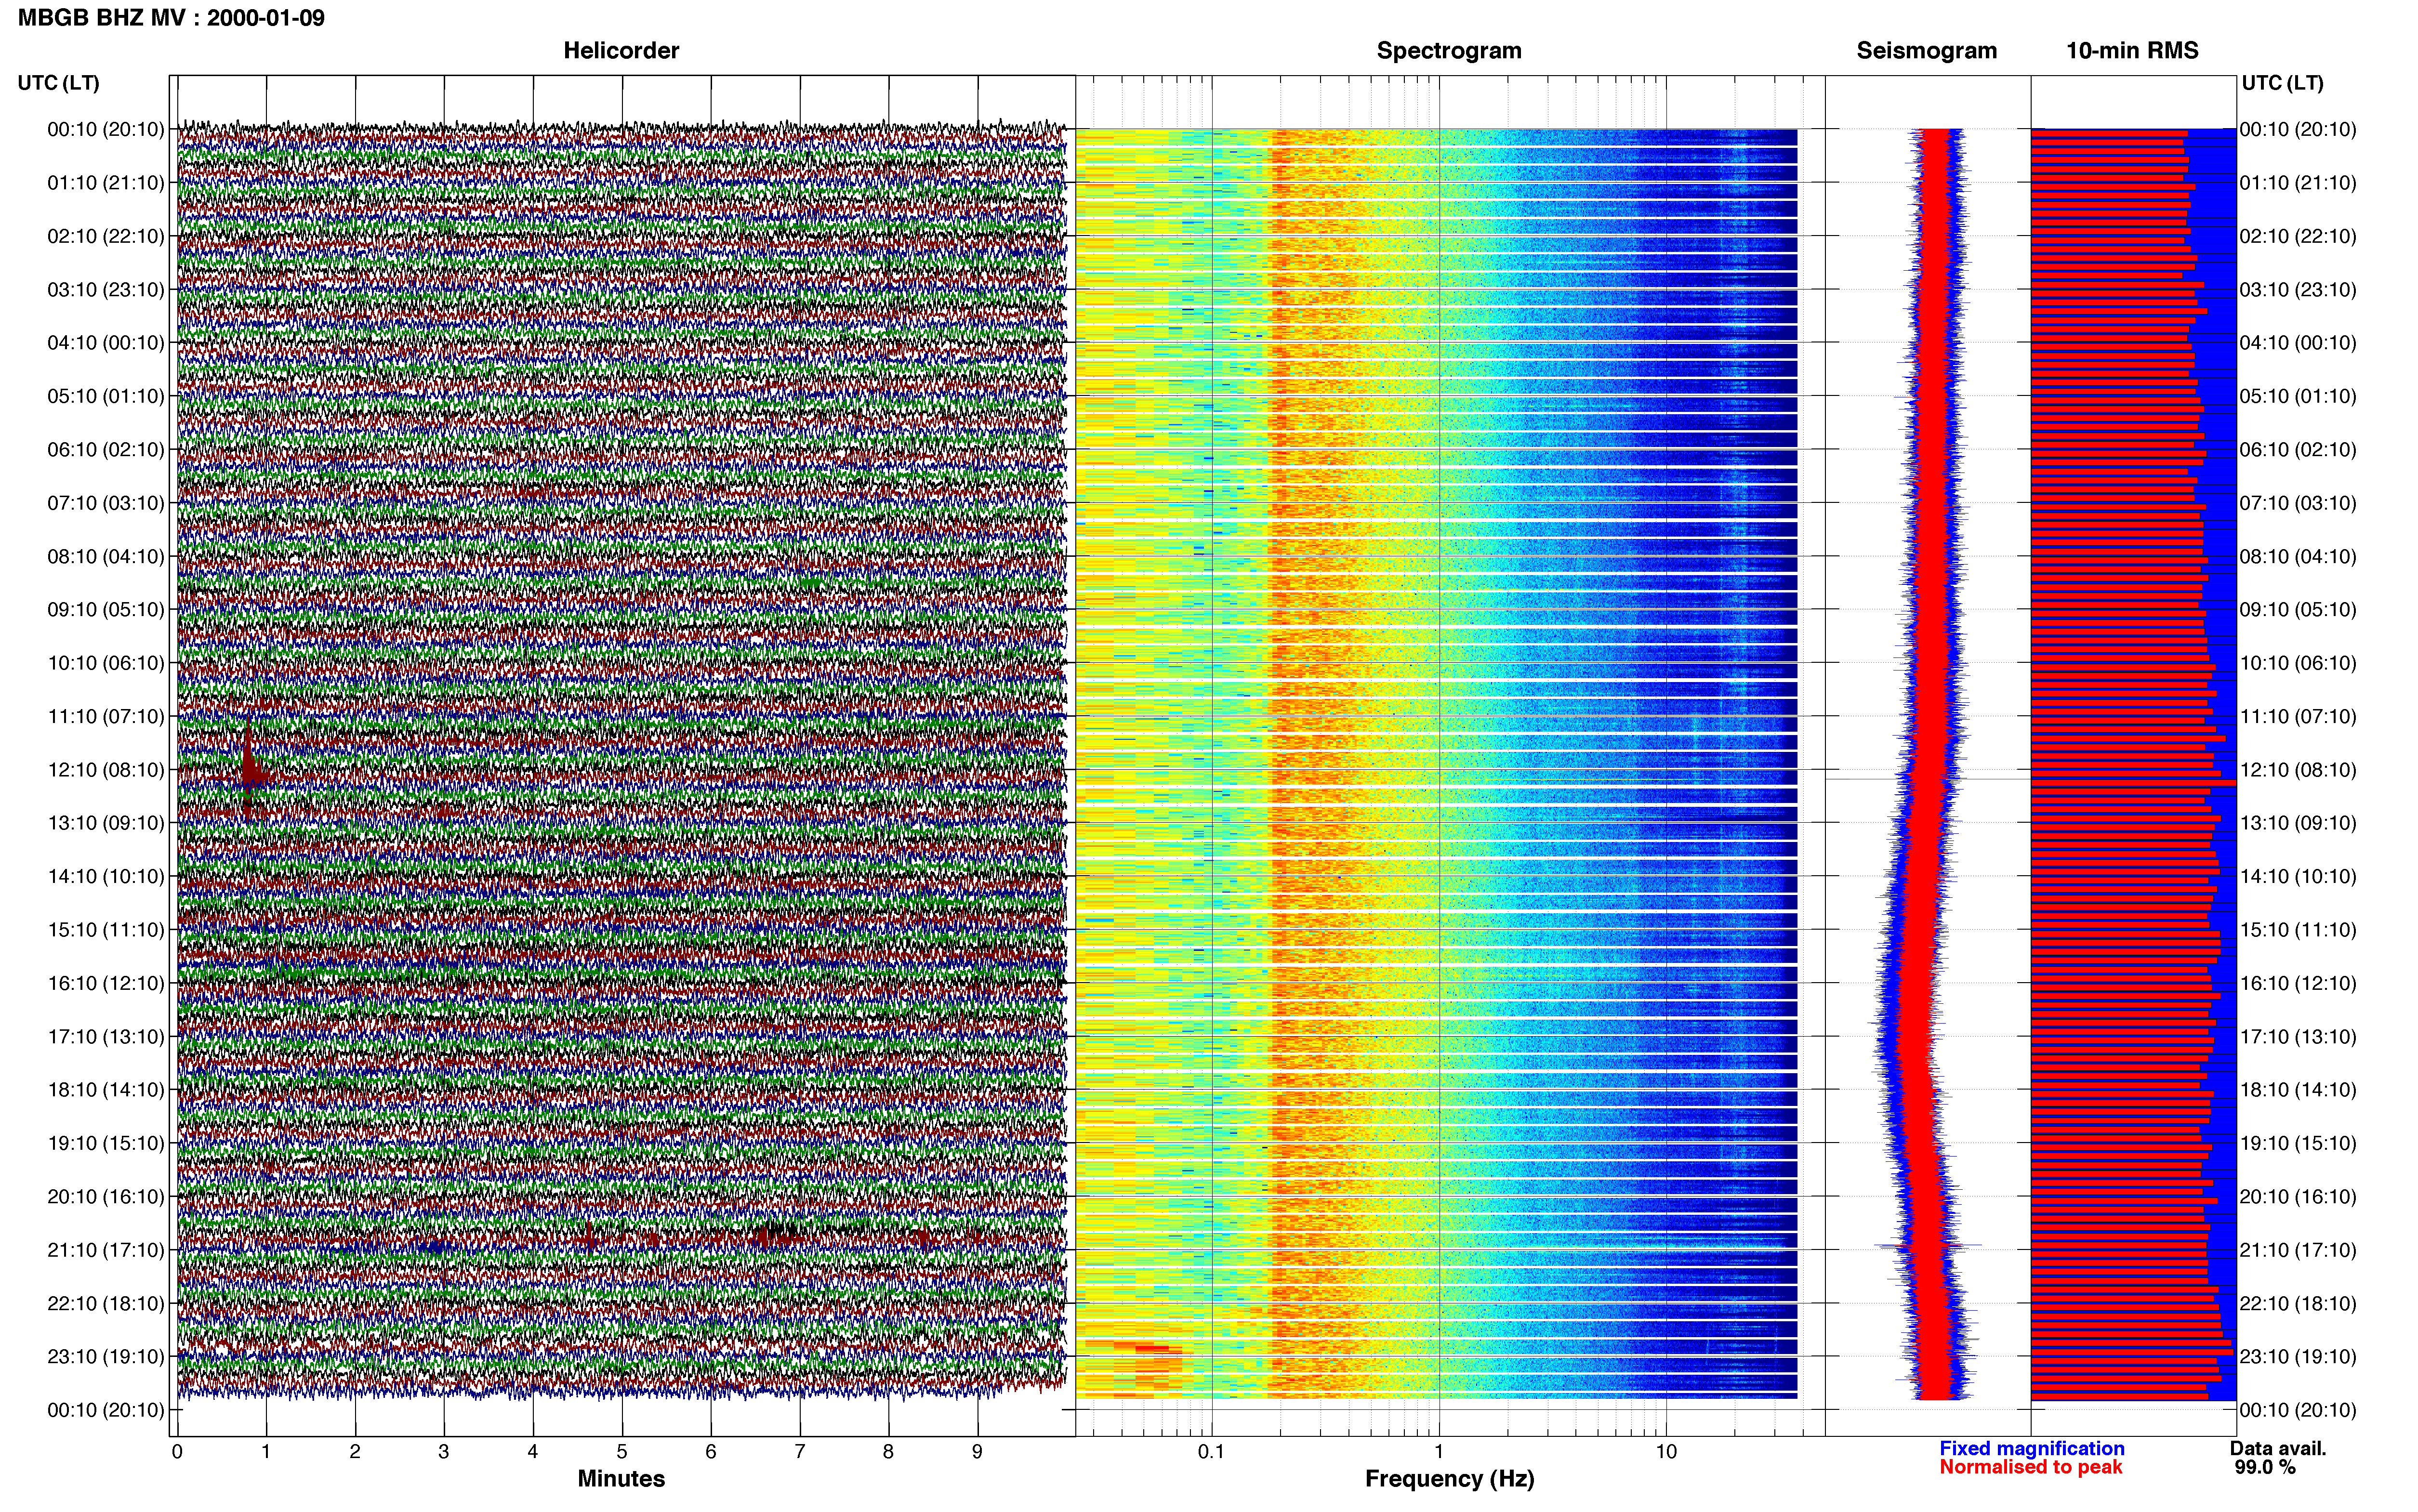The height and width of the screenshot is (1512, 2418).
Task: Click left time label '13:10 (09:10)'
Action: (x=106, y=823)
